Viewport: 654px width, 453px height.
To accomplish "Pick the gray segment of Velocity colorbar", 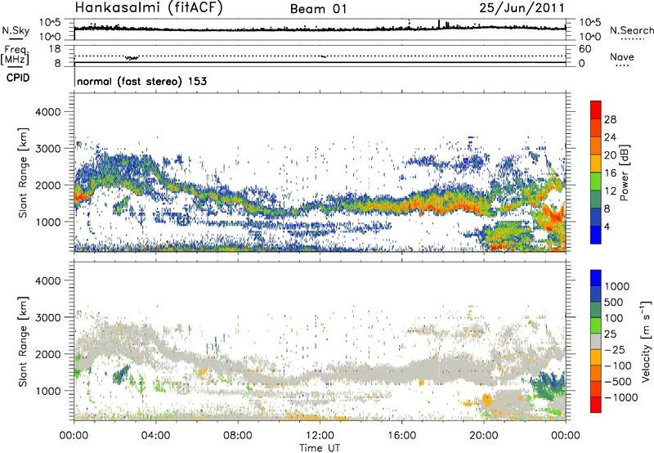I will coord(596,342).
